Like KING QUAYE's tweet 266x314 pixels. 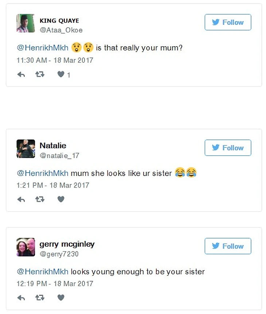pos(61,75)
